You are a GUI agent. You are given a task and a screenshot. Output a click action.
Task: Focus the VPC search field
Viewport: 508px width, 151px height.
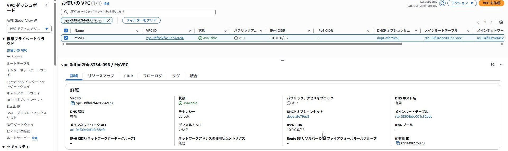click(138, 12)
